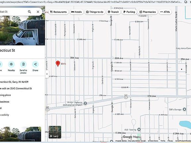
Task: Click the search magnifier icon
Action: coord(30,12)
